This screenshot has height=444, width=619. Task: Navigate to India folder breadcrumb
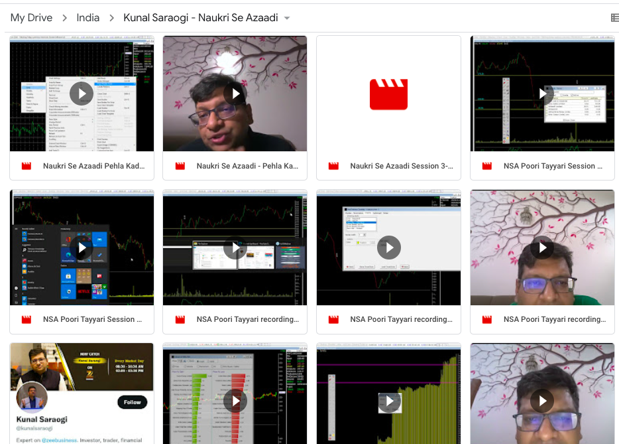click(x=88, y=18)
